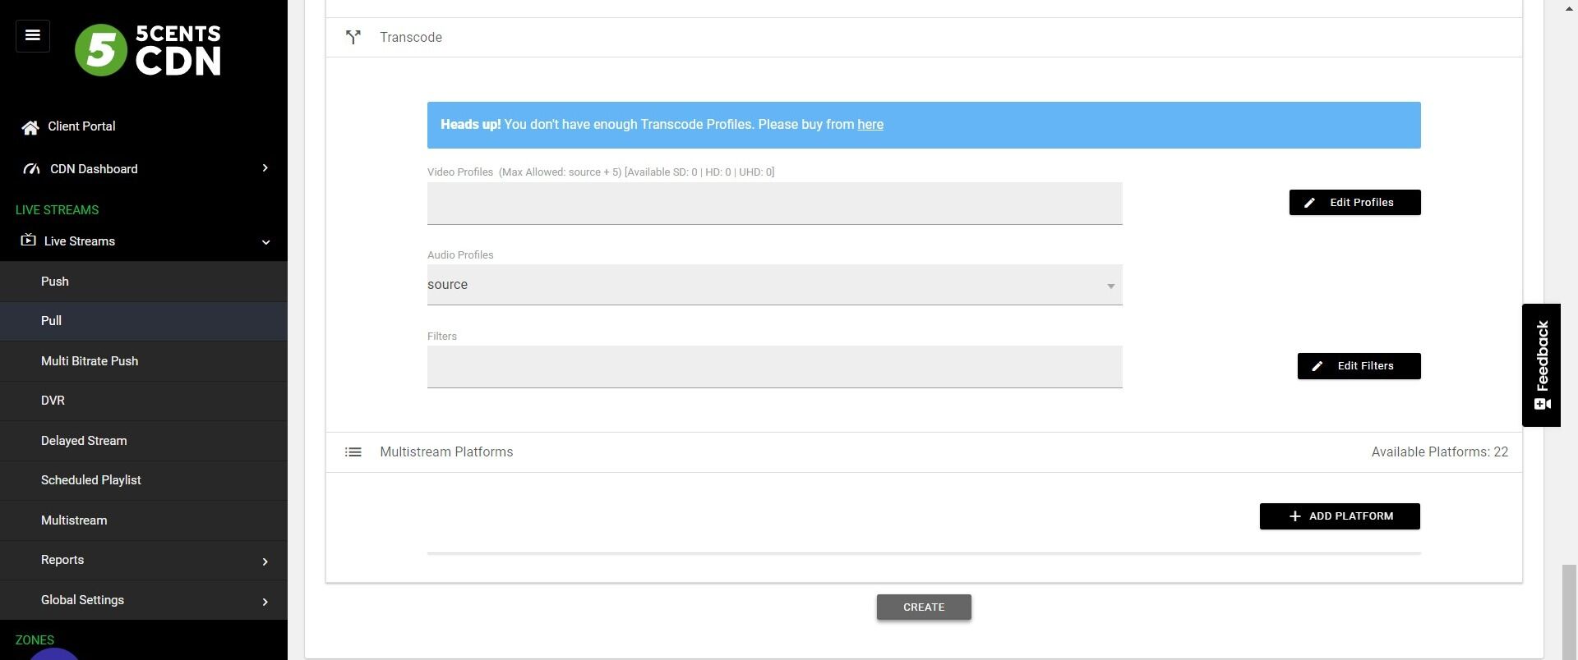Expand the CDN Dashboard submenu arrow
The height and width of the screenshot is (660, 1578).
(x=265, y=168)
